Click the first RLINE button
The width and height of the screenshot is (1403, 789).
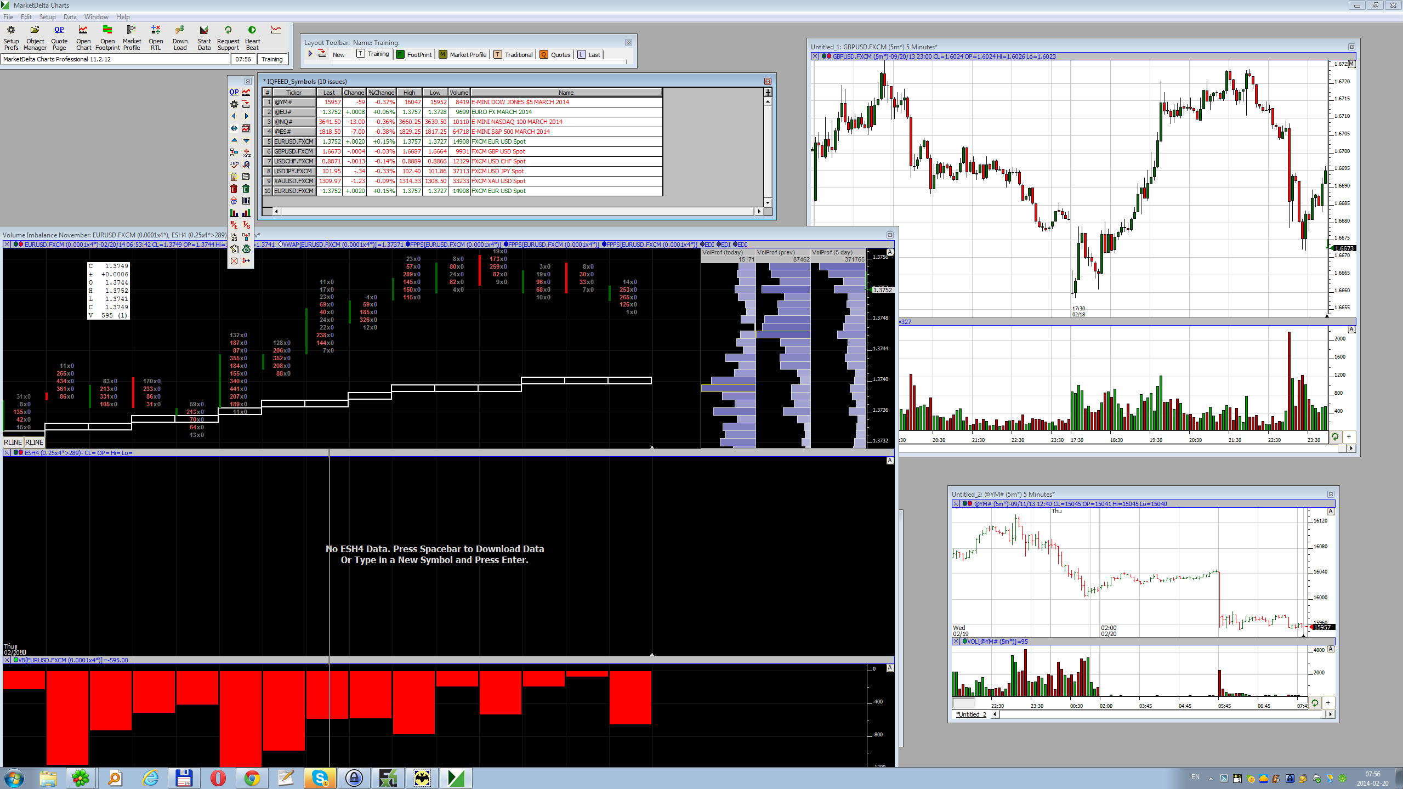(x=13, y=442)
